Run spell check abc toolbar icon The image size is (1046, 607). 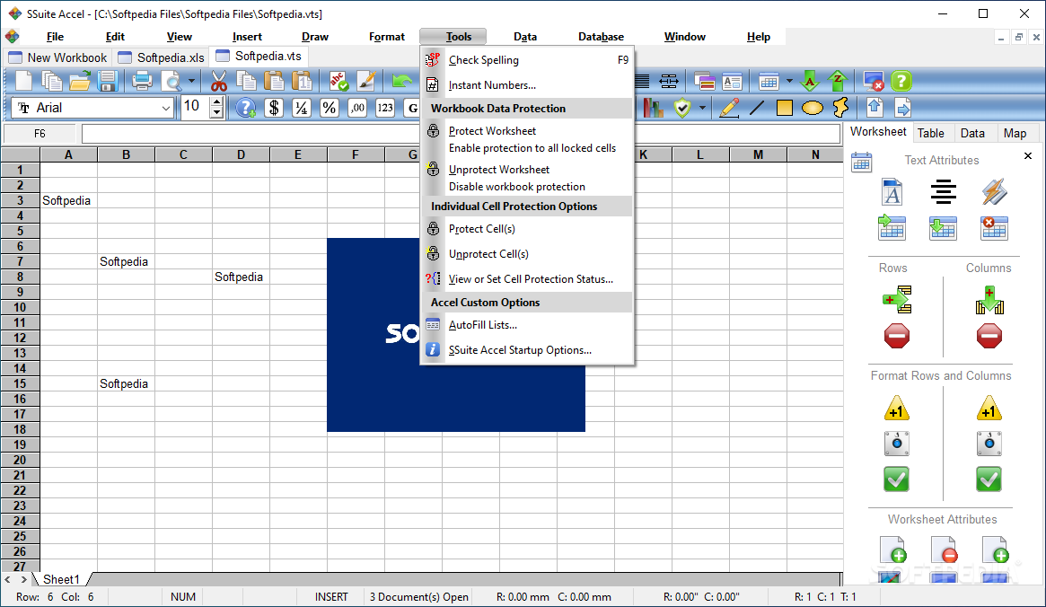(338, 82)
